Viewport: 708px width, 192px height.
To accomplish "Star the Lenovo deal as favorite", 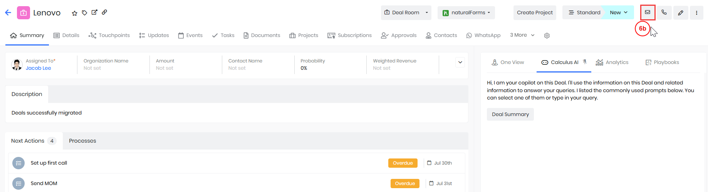I will 74,13.
